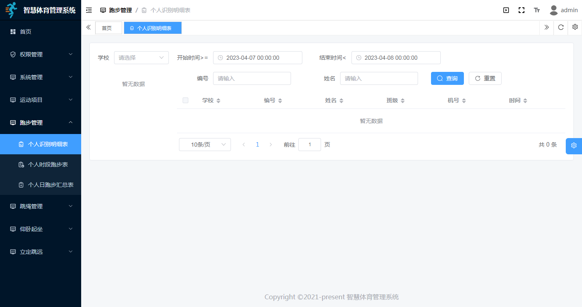Open the 10条/页 page size dropdown

pyautogui.click(x=205, y=145)
